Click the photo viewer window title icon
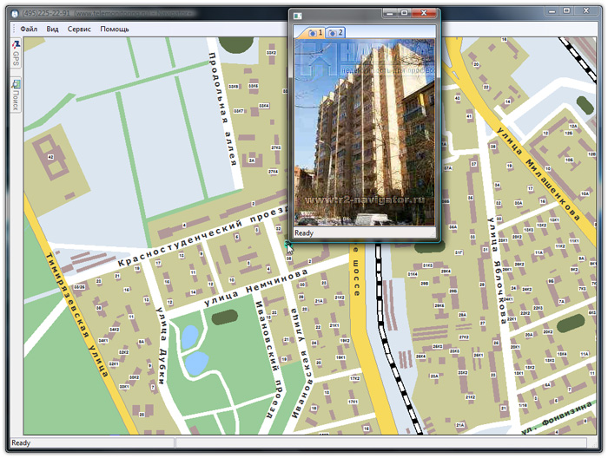608x458 pixels. click(x=297, y=15)
